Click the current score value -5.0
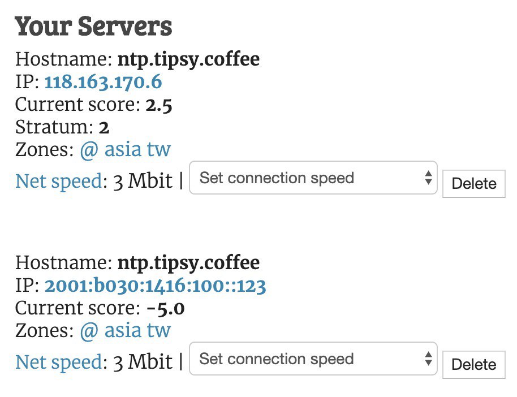The width and height of the screenshot is (517, 397). (166, 309)
